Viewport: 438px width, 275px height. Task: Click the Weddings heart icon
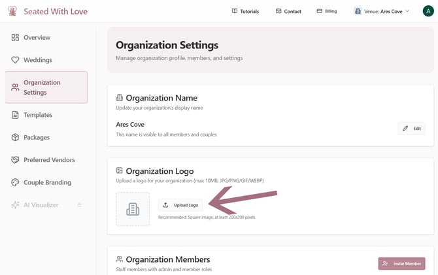pyautogui.click(x=15, y=60)
